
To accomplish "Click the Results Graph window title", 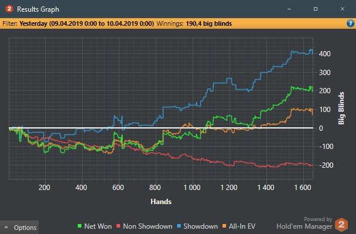I will pos(38,9).
